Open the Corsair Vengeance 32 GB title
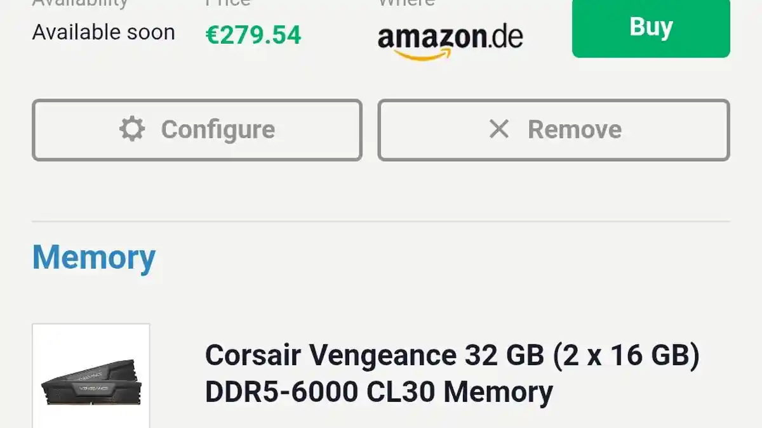Screen dimensions: 762x428 (x=452, y=356)
